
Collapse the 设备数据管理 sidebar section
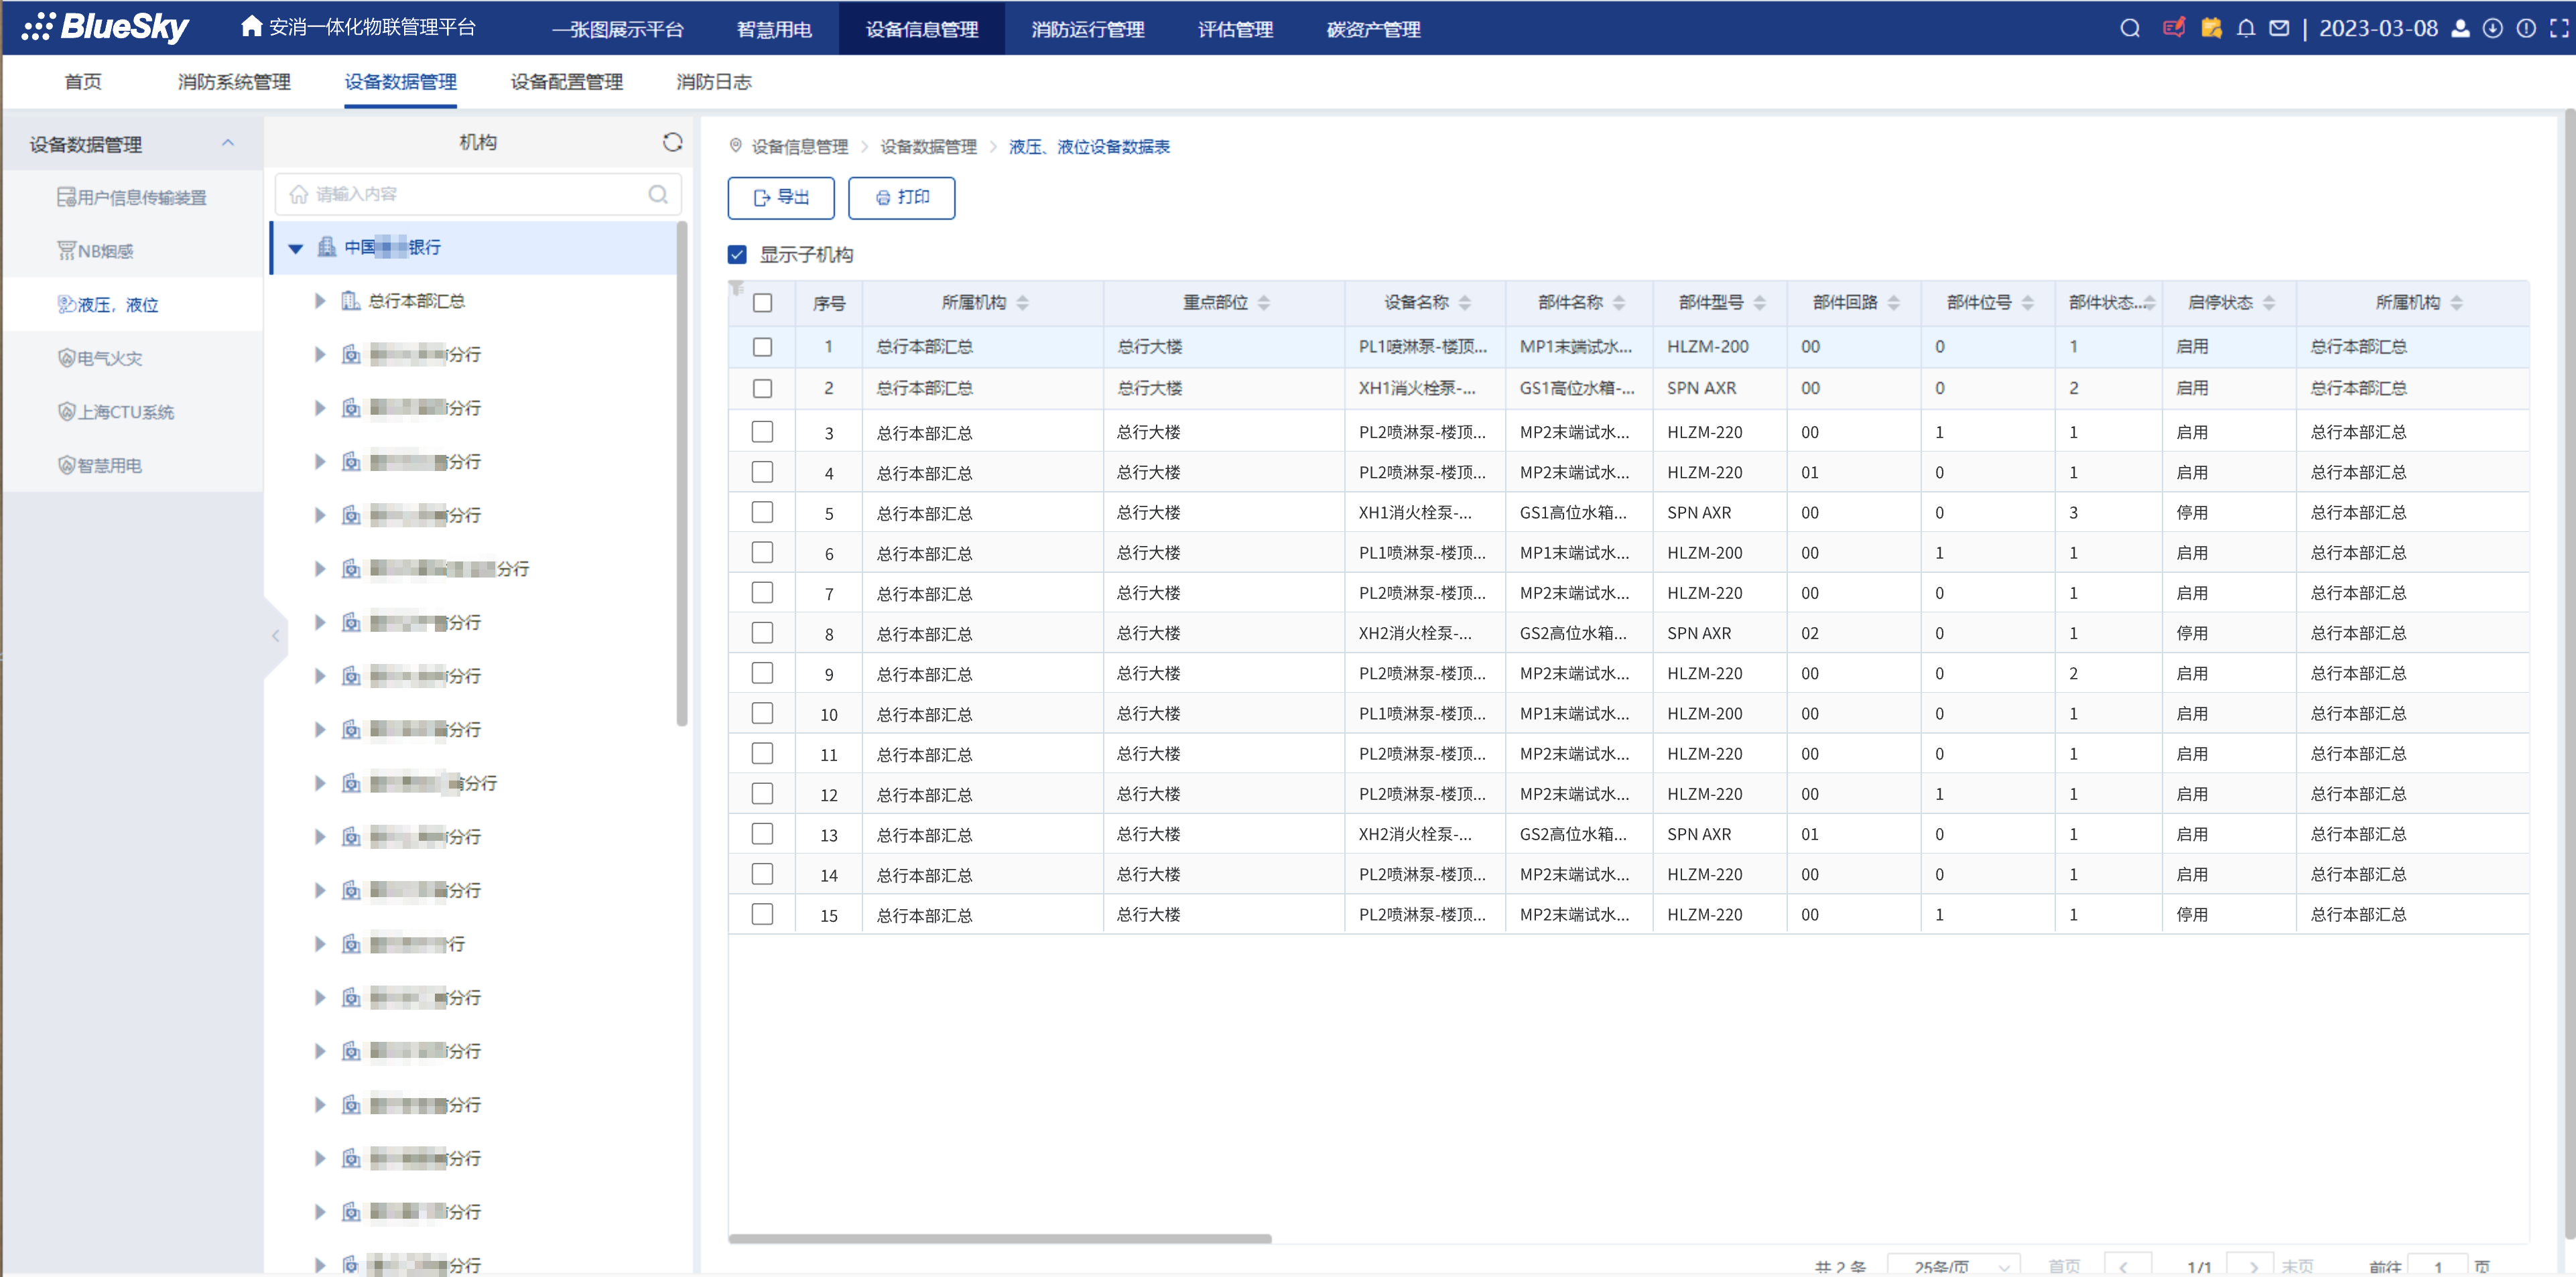(x=228, y=143)
